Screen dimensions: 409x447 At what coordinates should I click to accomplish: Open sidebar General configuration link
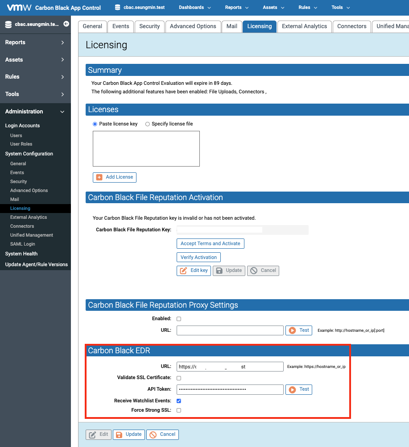click(18, 164)
